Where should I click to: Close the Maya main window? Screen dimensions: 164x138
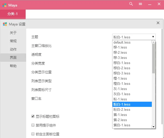159,4
